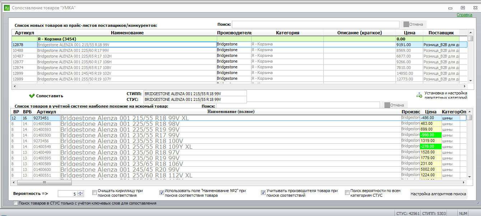Viewport: 481px width, 216px height.
Task: Click article cell 01400588 in lower list
Action: tap(46, 123)
